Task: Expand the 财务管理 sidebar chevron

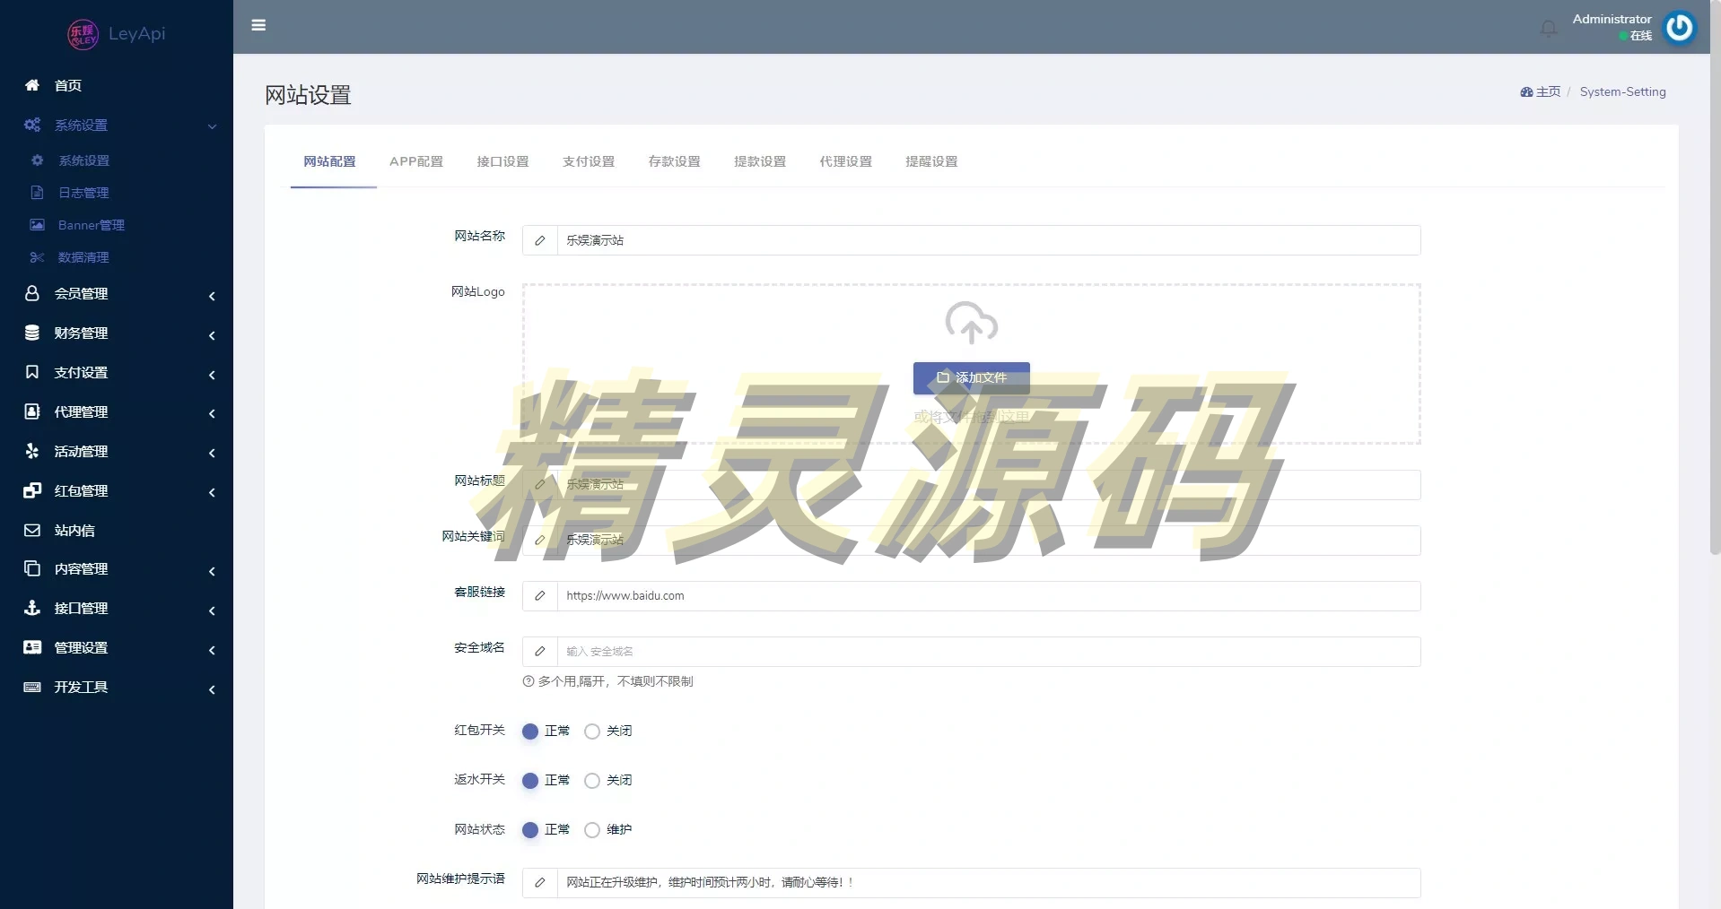Action: [x=212, y=335]
